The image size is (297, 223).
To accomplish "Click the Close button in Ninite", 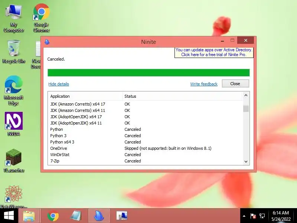I will pyautogui.click(x=235, y=84).
